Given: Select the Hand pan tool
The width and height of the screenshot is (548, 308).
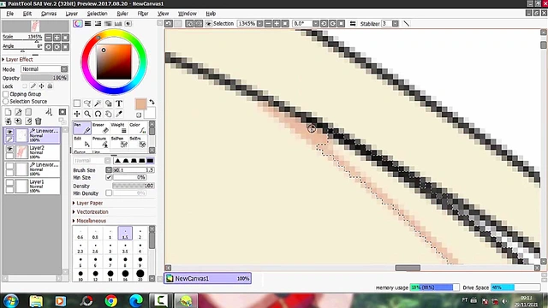Looking at the screenshot, I should tap(109, 114).
